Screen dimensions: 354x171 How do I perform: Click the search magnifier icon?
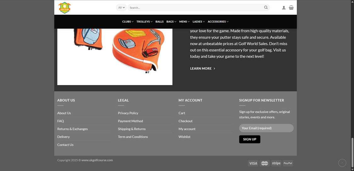(266, 8)
